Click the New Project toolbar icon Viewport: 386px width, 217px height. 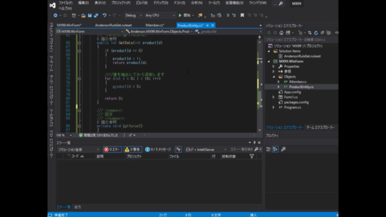74,15
